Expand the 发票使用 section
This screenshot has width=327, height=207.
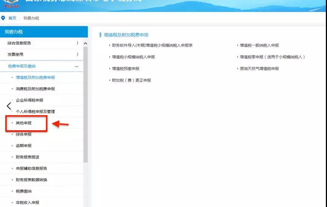42,54
